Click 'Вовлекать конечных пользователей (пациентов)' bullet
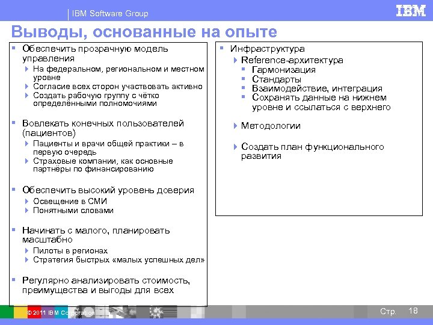 pyautogui.click(x=103, y=128)
